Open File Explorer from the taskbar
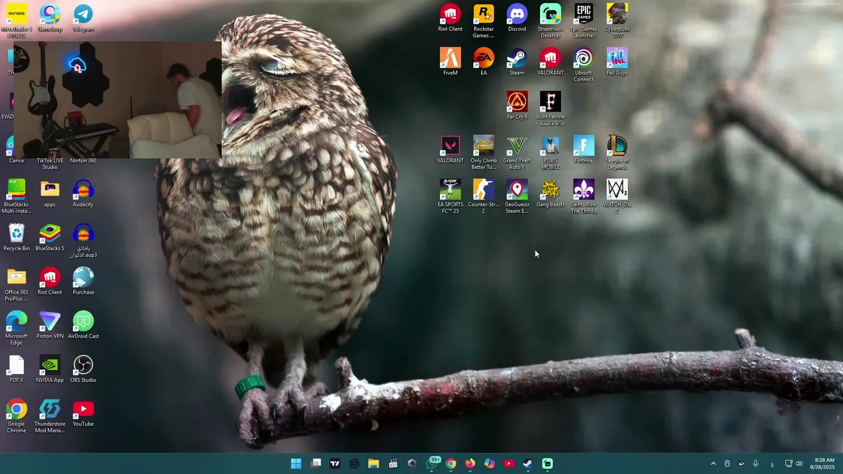Image resolution: width=843 pixels, height=474 pixels. [373, 463]
